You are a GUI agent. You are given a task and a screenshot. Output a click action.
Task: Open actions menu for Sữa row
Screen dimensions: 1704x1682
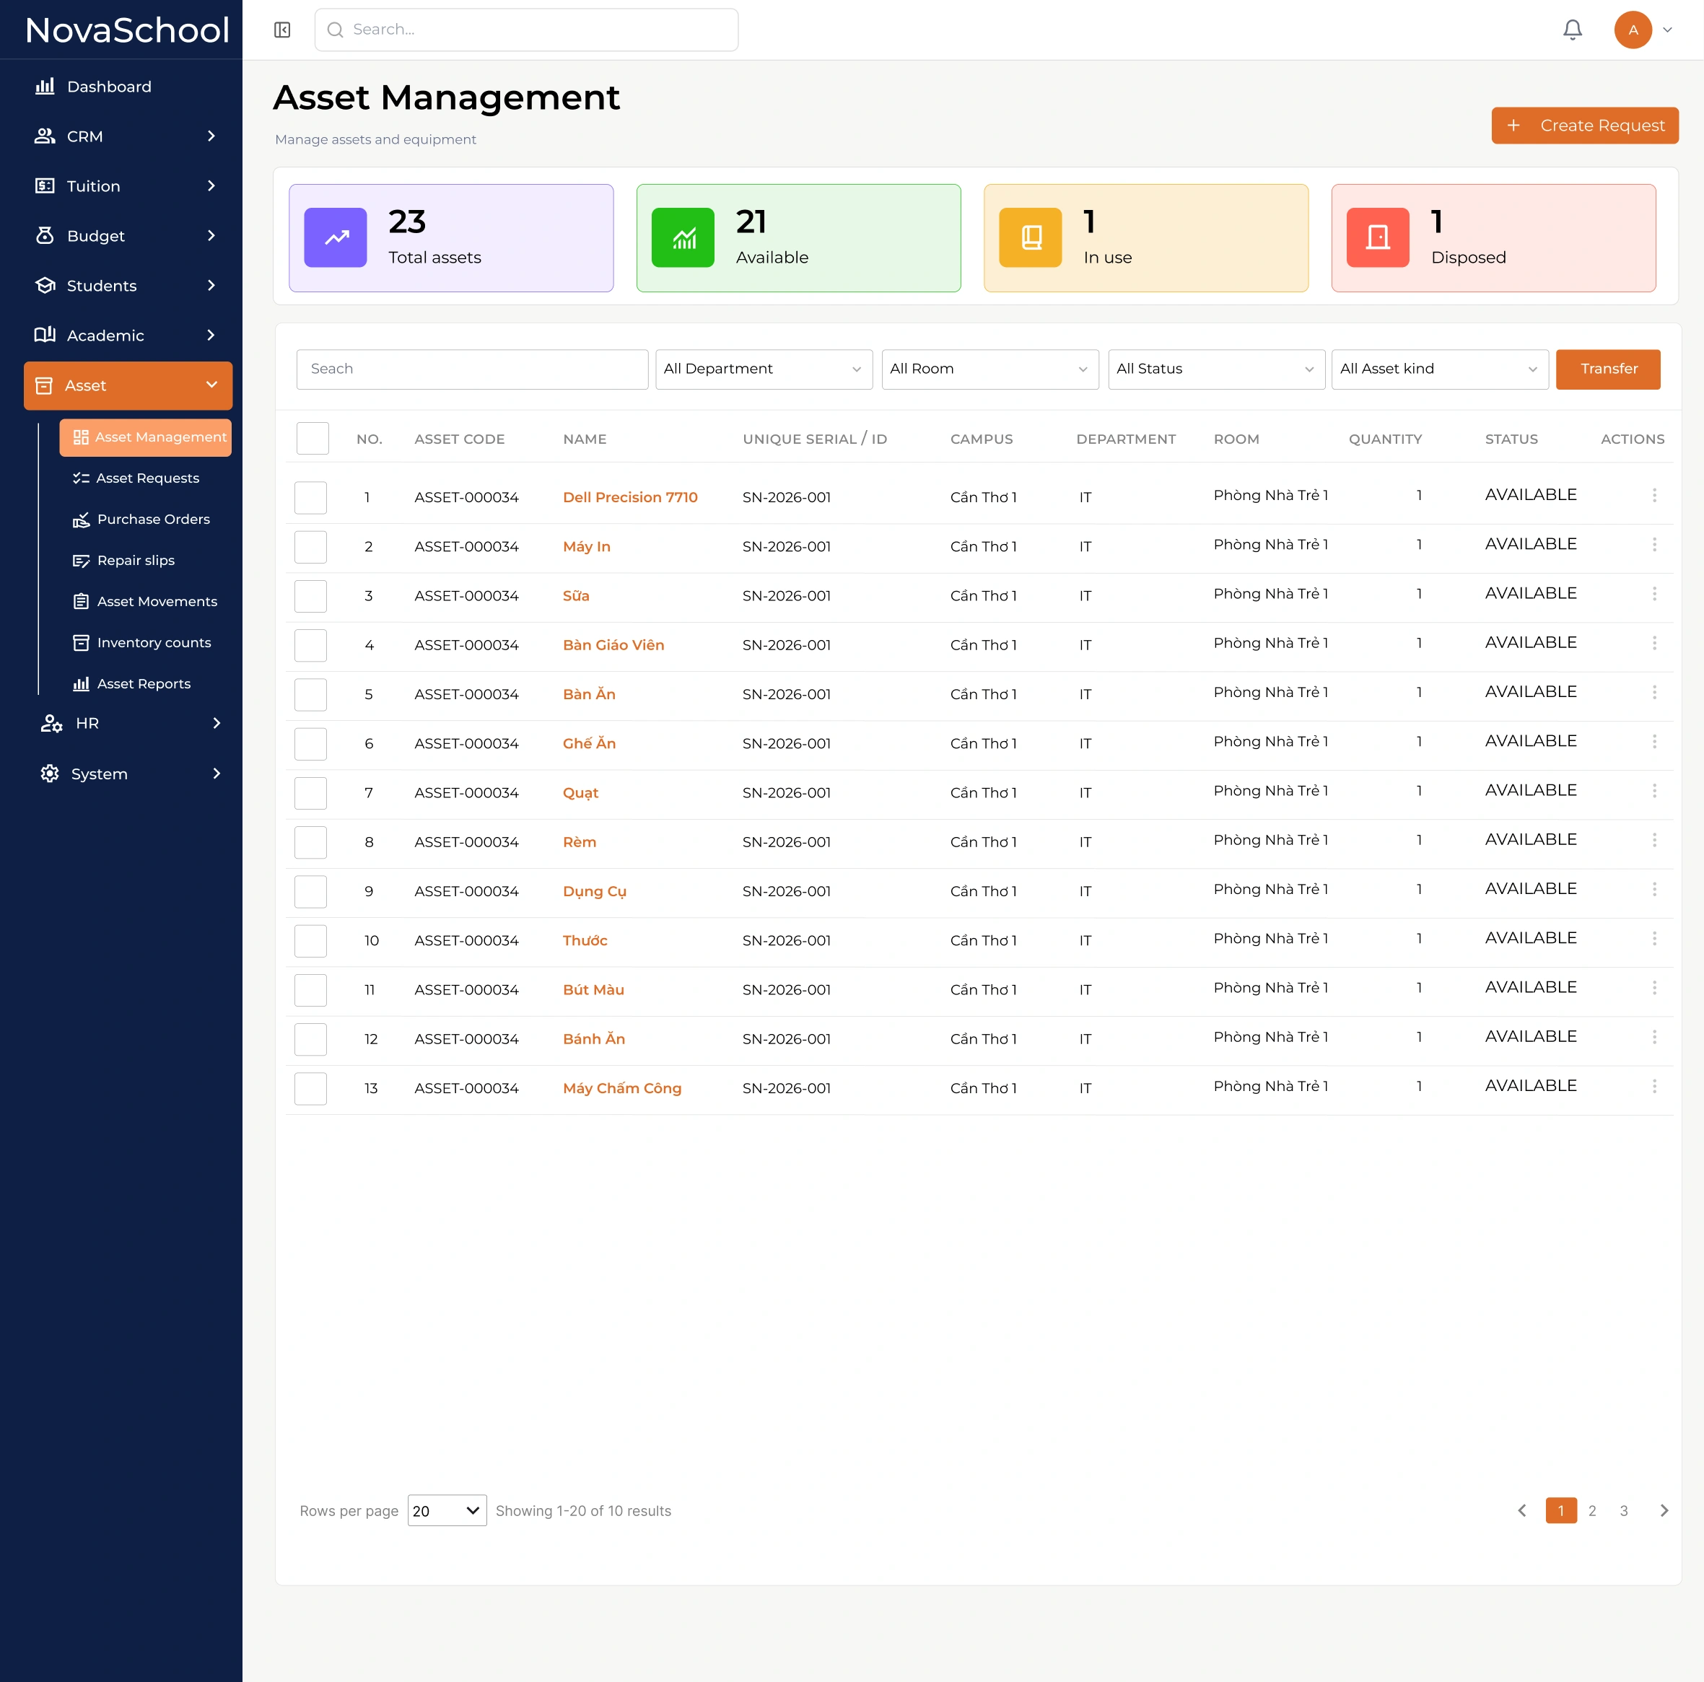click(x=1655, y=595)
